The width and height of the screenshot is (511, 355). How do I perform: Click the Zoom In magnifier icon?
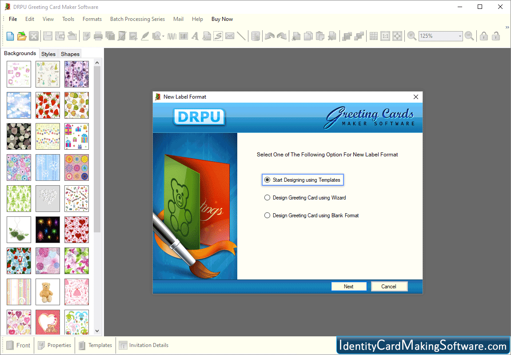[x=411, y=36]
